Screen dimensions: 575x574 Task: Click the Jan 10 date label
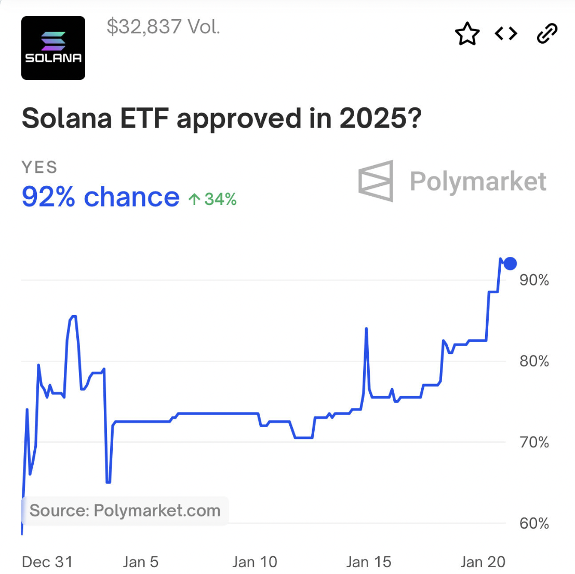[x=255, y=562]
